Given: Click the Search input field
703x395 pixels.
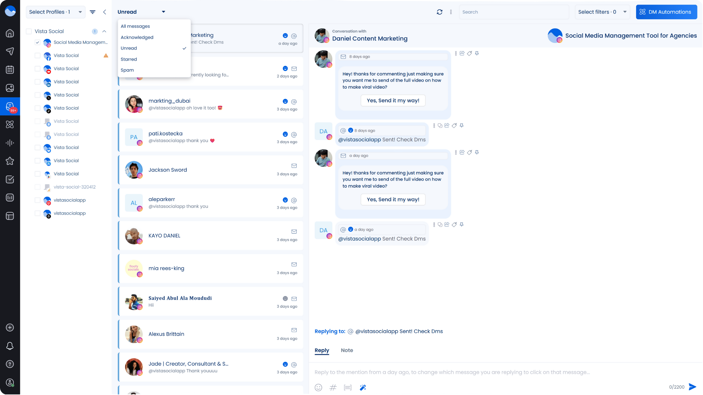Looking at the screenshot, I should (x=514, y=12).
